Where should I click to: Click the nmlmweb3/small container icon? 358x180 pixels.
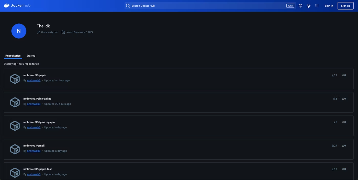click(x=15, y=149)
